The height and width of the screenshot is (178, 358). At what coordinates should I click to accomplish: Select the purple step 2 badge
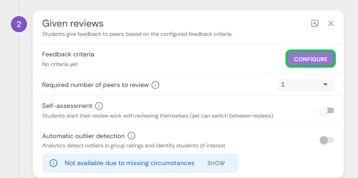[19, 24]
